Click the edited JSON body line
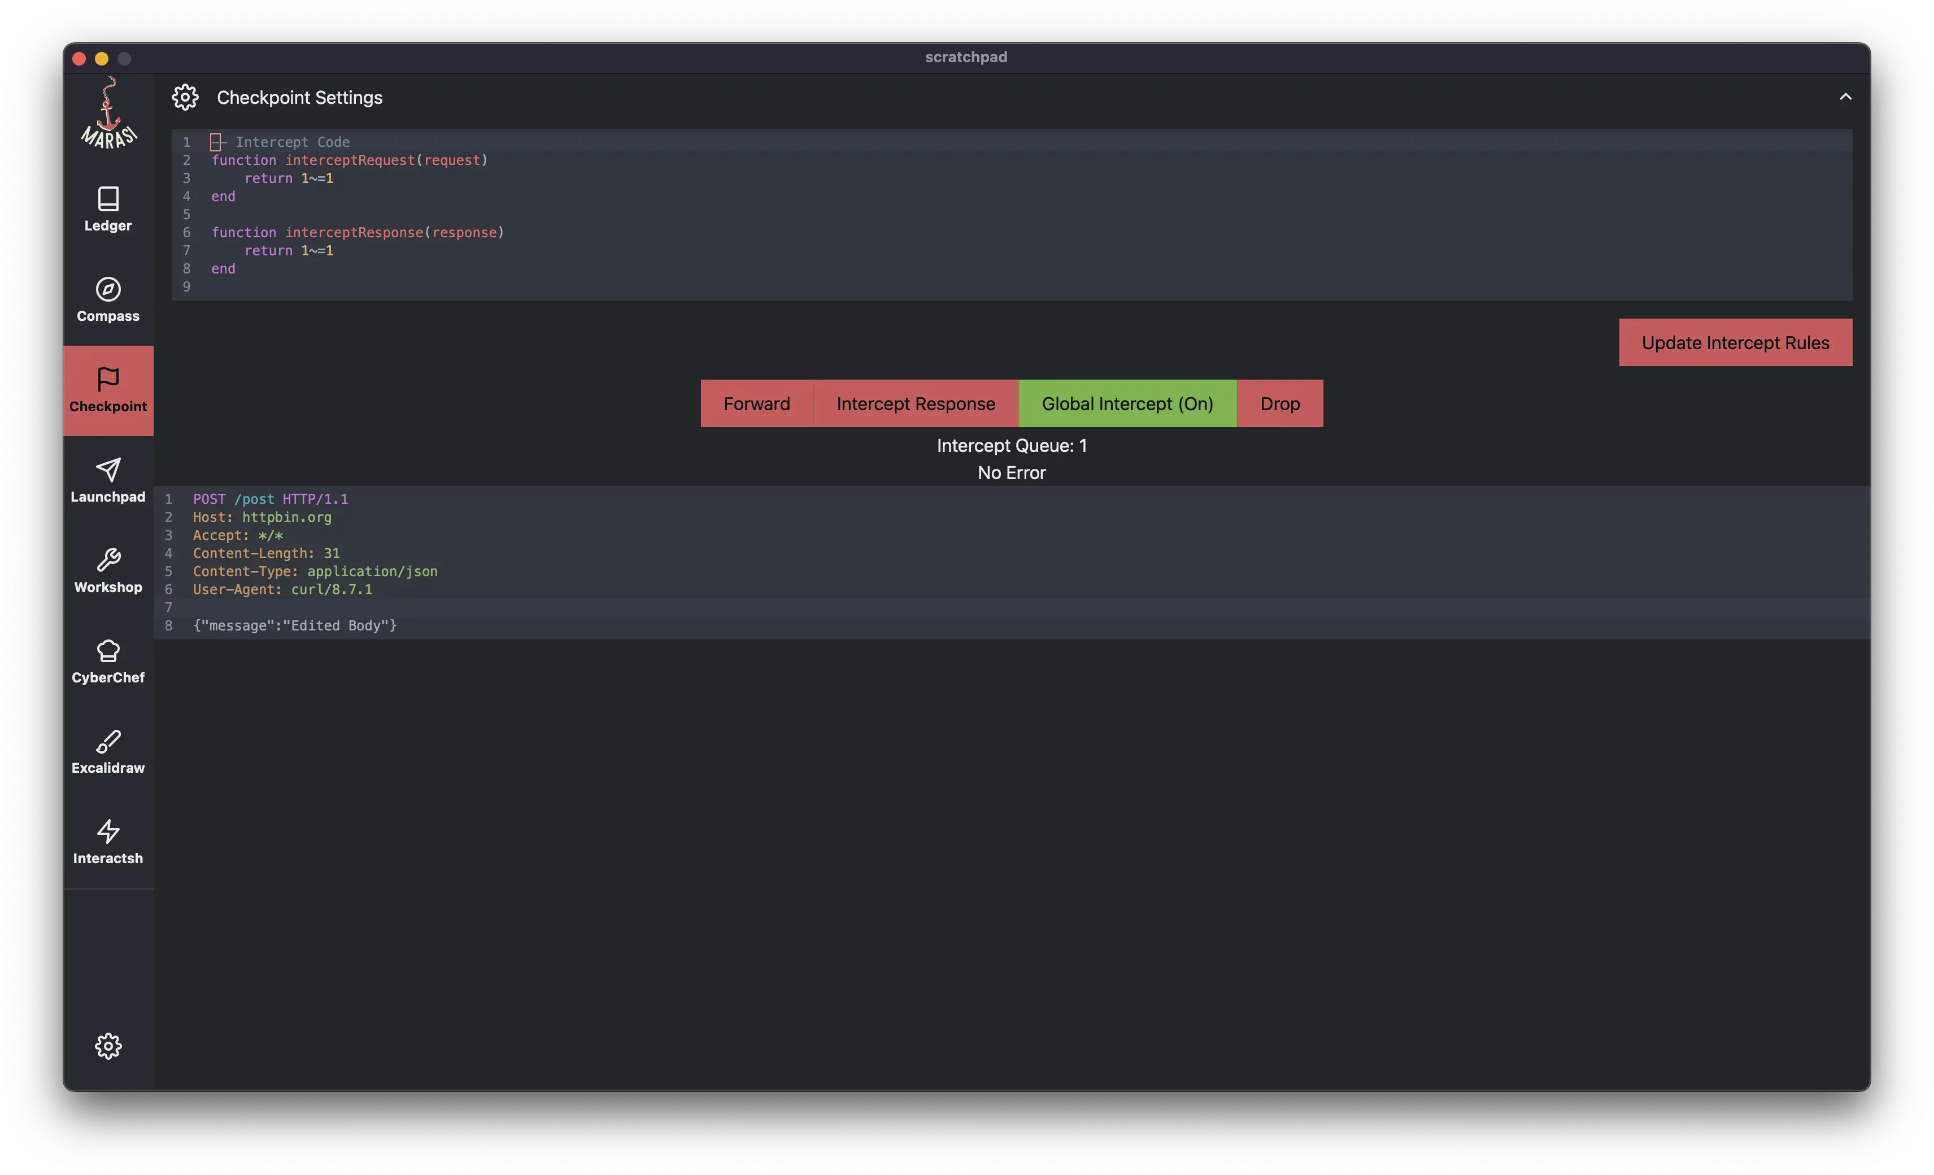This screenshot has height=1175, width=1934. [295, 625]
